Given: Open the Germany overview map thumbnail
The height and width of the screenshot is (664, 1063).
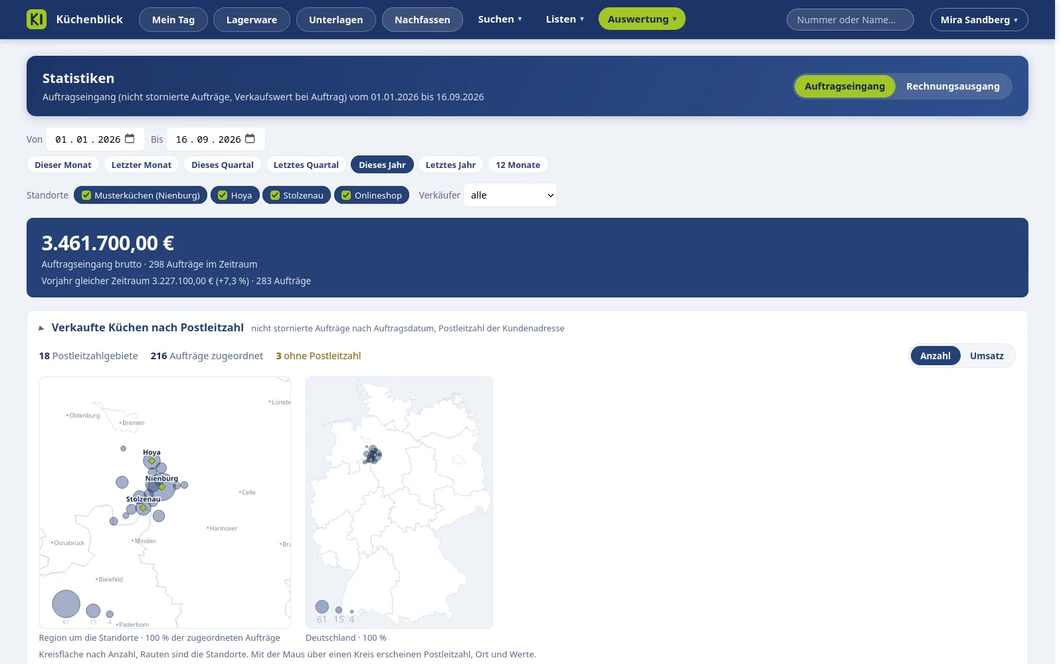Looking at the screenshot, I should pyautogui.click(x=399, y=502).
